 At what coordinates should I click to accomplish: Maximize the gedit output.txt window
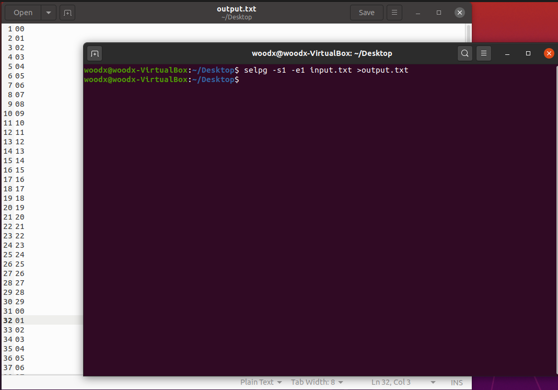coord(439,13)
